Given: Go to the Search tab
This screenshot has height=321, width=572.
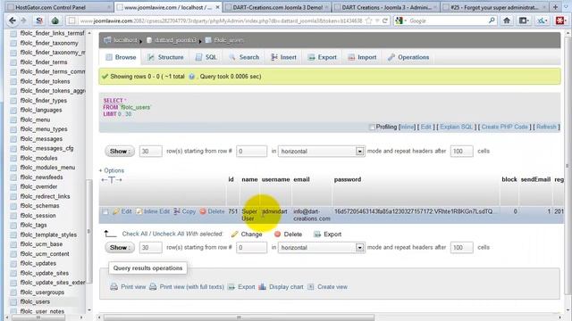Looking at the screenshot, I should pos(244,57).
